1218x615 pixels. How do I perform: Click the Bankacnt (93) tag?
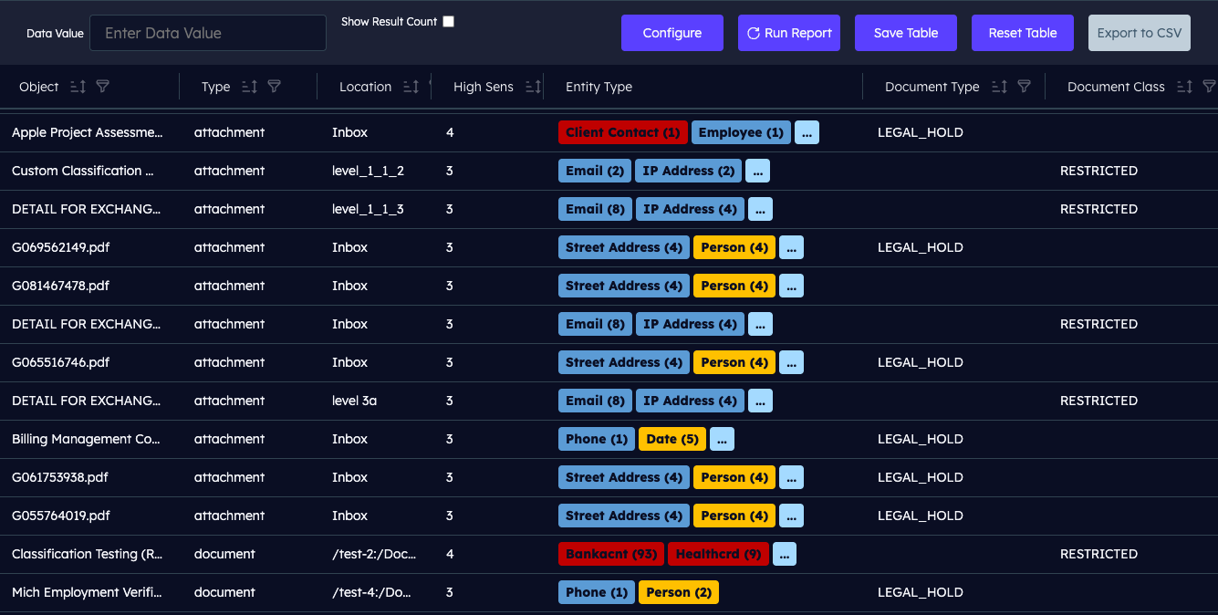click(611, 554)
